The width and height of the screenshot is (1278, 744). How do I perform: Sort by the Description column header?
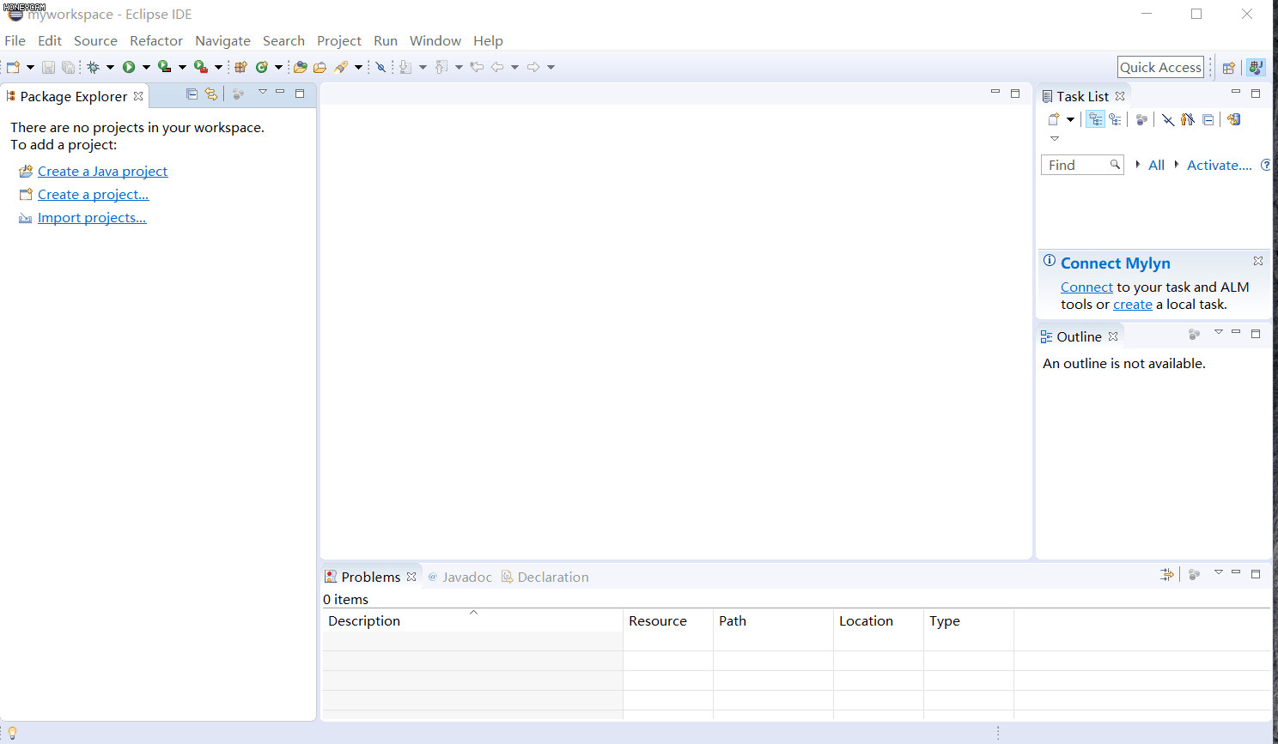tap(472, 620)
